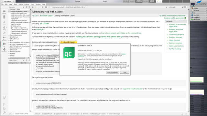Open the Window menu
The image size is (207, 116).
click(x=38, y=4)
